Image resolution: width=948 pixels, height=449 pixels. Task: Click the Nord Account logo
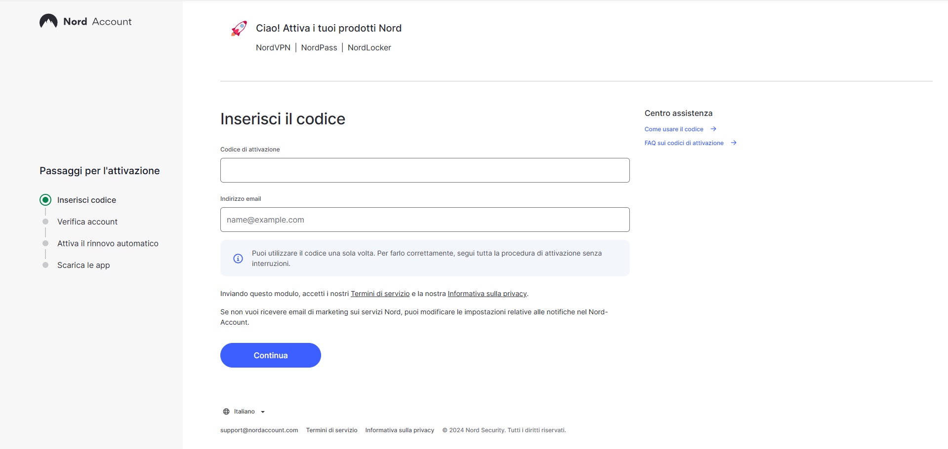84,21
